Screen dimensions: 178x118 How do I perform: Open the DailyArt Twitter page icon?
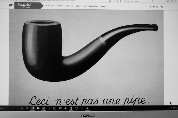(154, 7)
